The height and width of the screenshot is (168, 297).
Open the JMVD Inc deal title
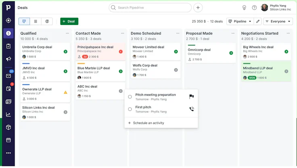[x=33, y=68]
